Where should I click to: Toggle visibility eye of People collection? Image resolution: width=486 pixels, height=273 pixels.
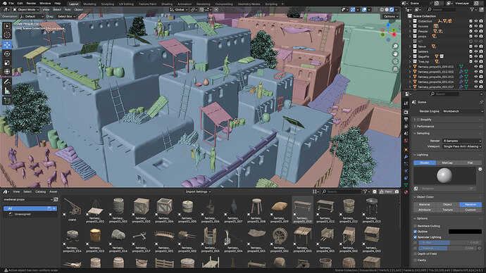[x=475, y=31]
